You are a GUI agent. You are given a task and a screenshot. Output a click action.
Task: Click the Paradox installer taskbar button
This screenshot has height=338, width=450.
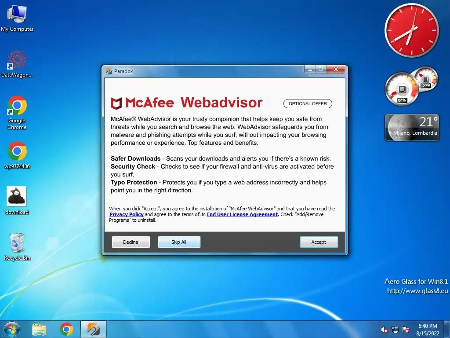(94, 329)
